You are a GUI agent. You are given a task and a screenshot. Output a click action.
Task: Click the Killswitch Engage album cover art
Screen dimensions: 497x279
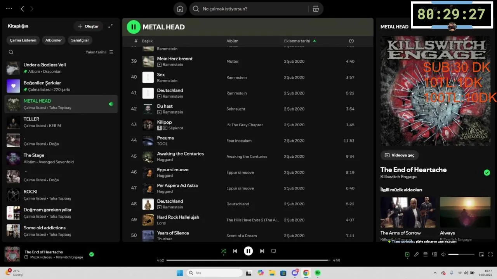click(x=435, y=91)
